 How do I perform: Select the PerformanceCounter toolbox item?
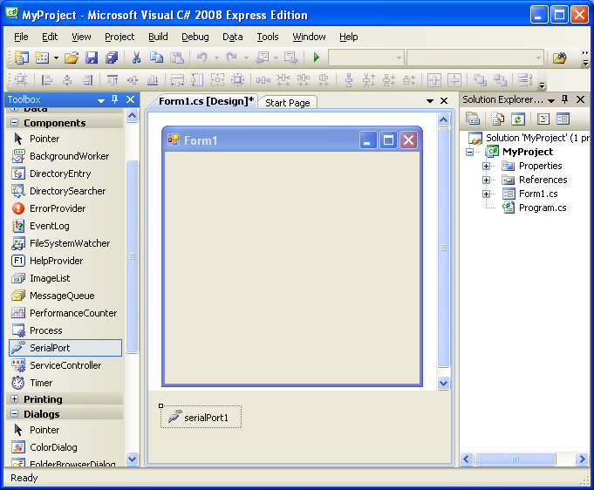pos(65,313)
